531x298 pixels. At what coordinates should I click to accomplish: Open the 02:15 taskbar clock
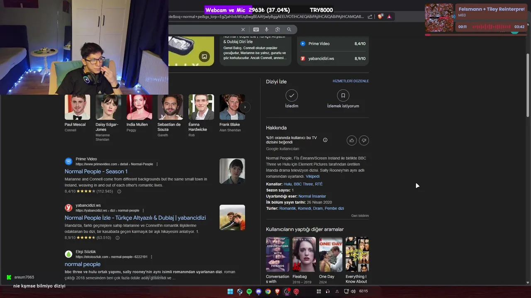[x=363, y=291]
